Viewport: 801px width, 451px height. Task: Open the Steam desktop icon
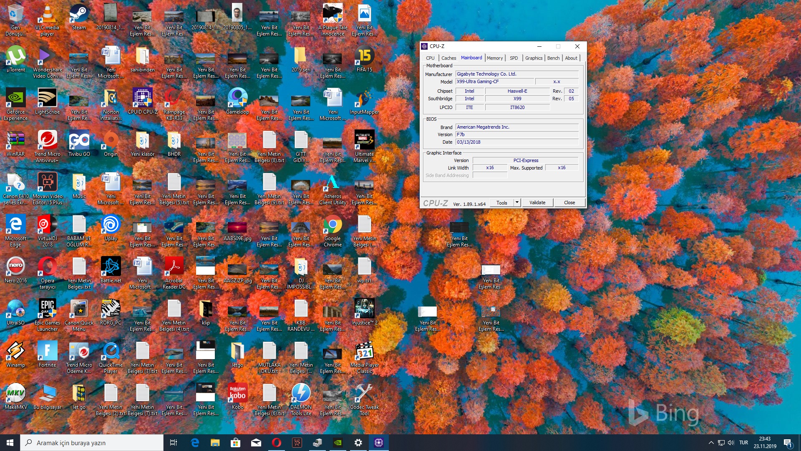point(79,17)
